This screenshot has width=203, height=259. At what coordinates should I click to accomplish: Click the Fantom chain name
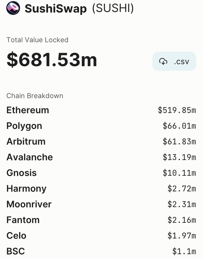(23, 220)
